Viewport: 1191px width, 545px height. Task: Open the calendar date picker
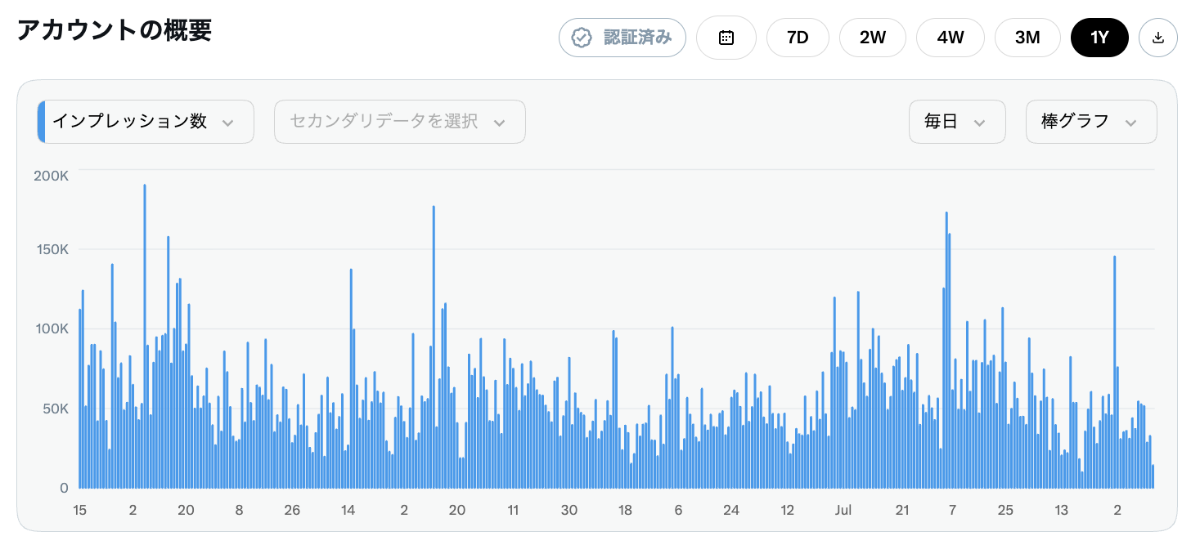pos(726,38)
